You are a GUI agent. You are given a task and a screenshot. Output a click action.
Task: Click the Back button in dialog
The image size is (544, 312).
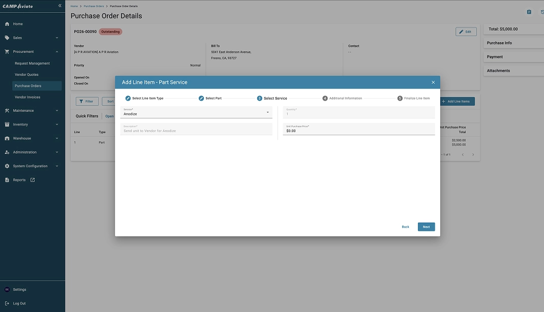pos(405,227)
